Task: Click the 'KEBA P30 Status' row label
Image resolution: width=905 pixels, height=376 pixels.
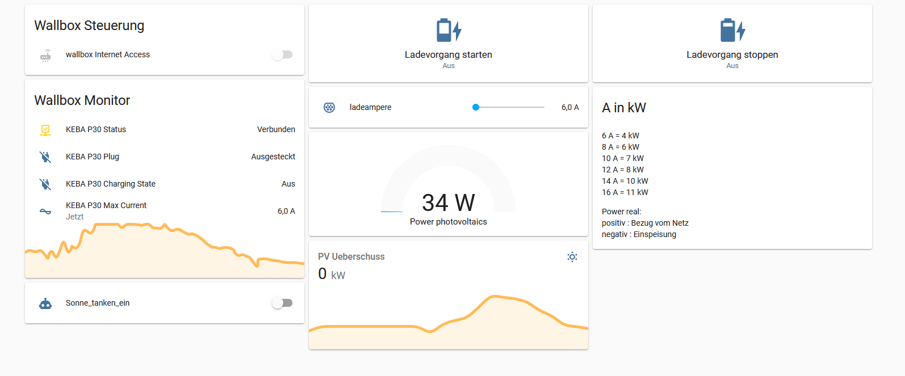Action: pyautogui.click(x=96, y=130)
